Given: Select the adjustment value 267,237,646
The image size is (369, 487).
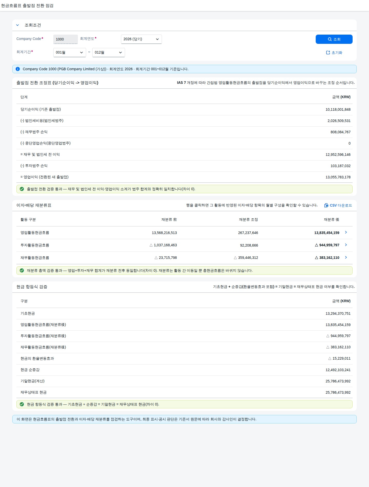Looking at the screenshot, I should point(248,233).
